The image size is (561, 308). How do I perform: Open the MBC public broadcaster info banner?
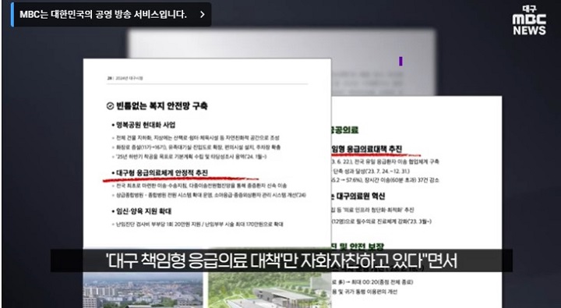tap(111, 14)
